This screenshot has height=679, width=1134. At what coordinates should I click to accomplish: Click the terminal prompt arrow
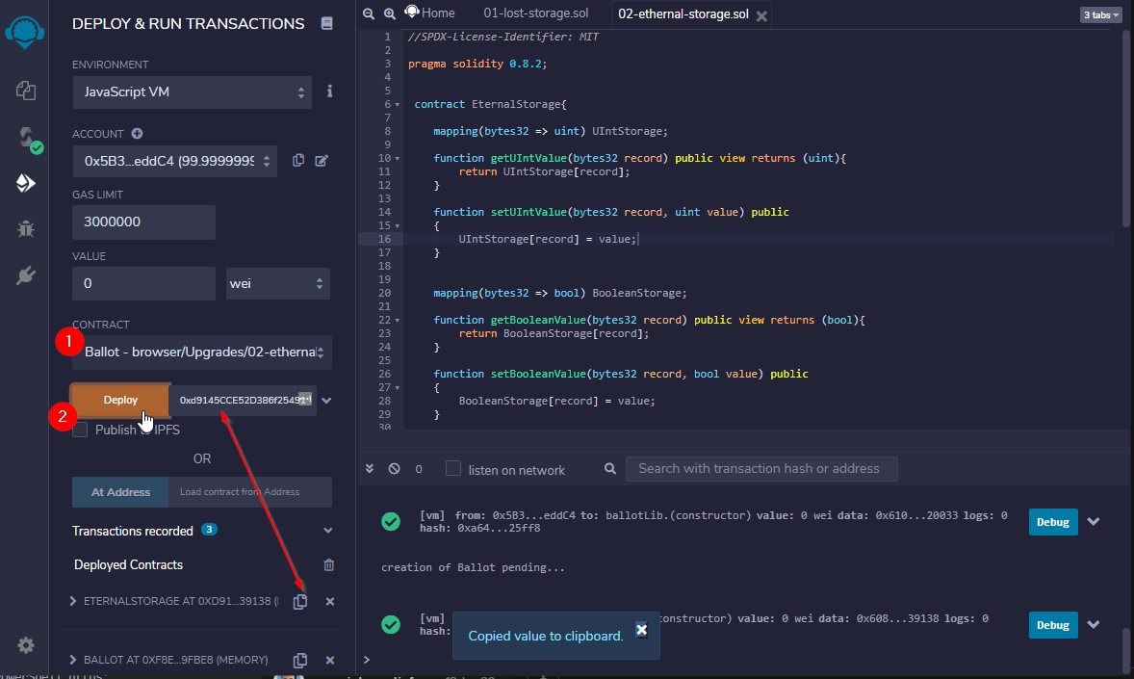pos(367,660)
